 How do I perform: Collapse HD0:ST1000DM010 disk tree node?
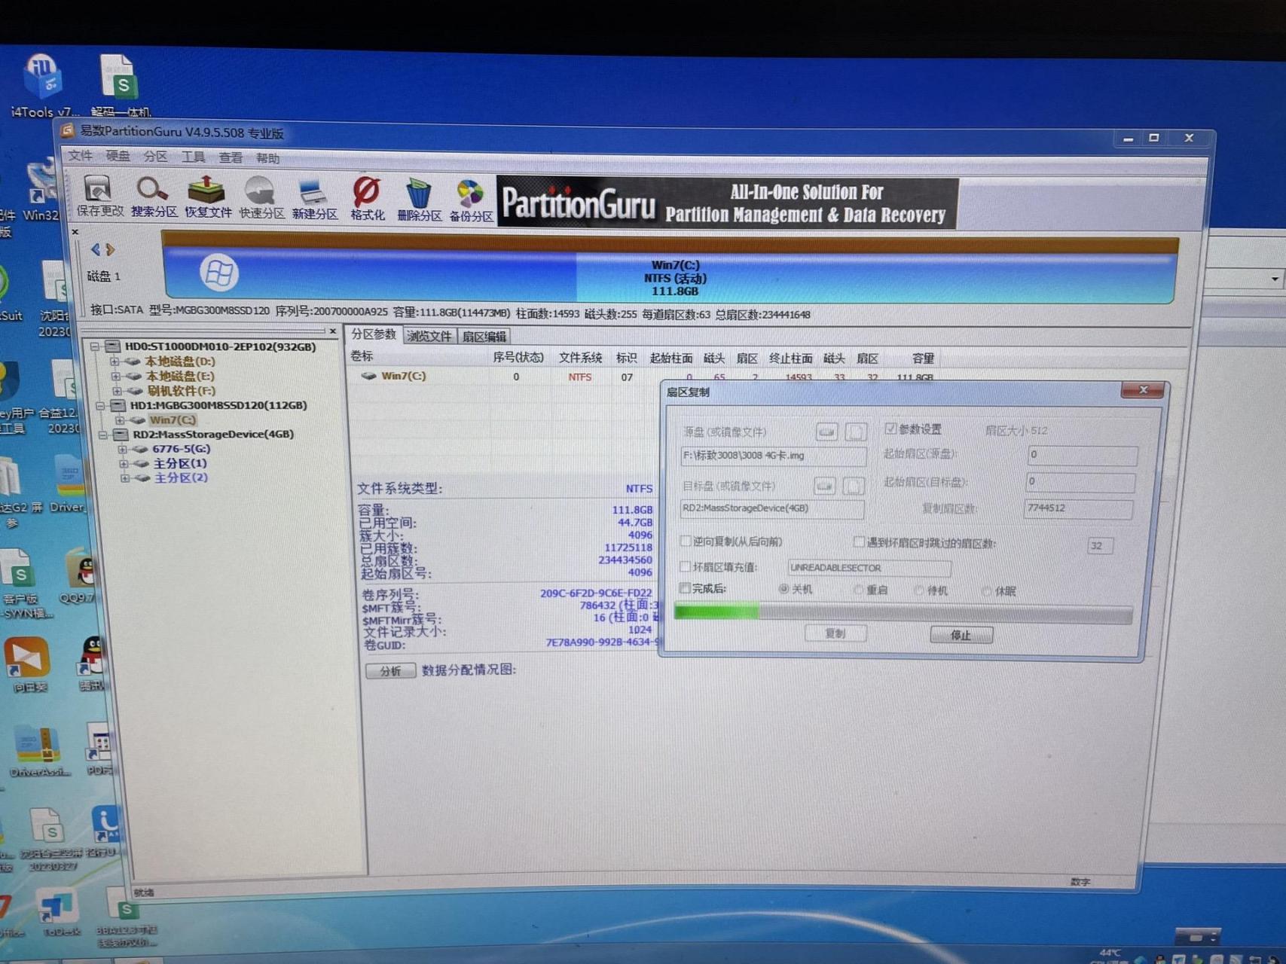(x=95, y=346)
